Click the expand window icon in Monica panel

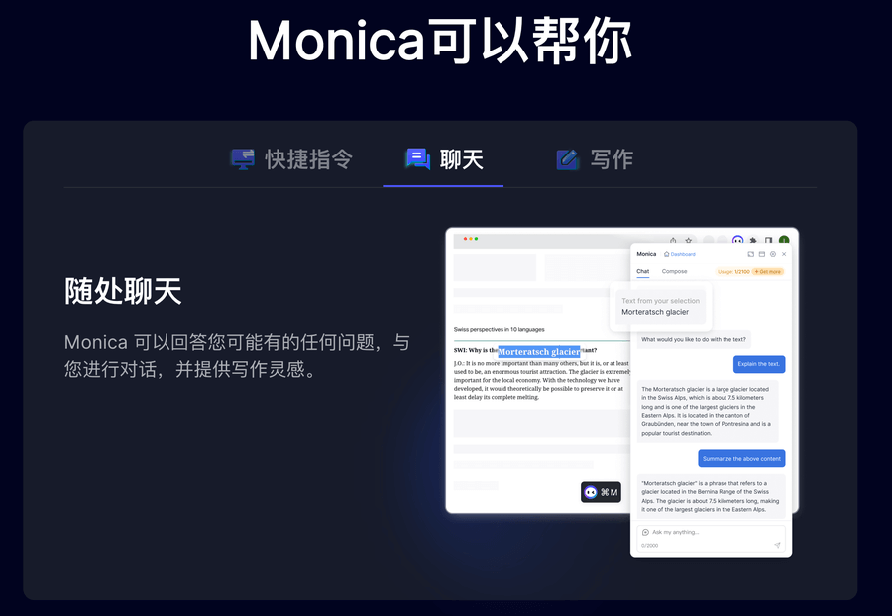click(751, 254)
